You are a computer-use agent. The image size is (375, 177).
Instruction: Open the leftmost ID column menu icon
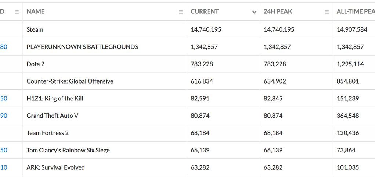point(17,12)
